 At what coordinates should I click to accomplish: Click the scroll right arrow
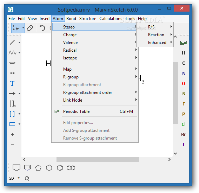coord(169,159)
